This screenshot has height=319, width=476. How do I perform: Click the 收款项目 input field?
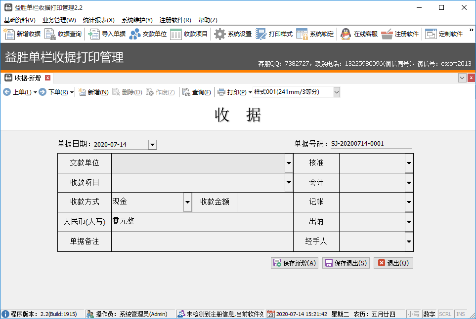pos(198,182)
